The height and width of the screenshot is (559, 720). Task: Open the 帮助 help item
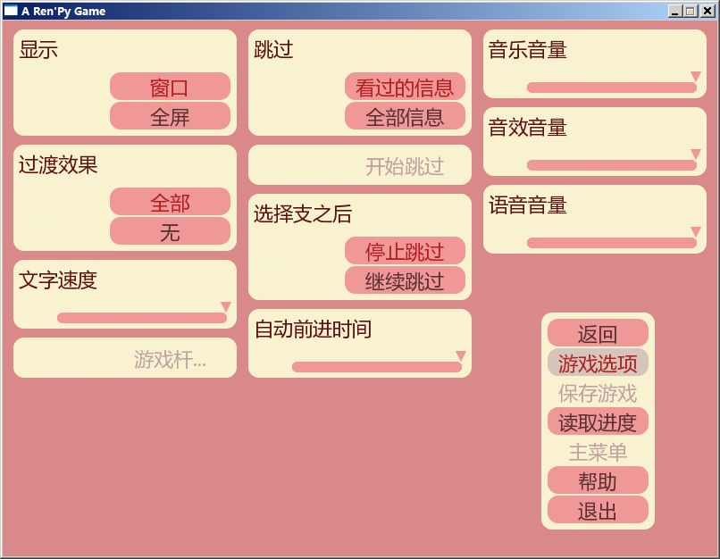[x=598, y=480]
